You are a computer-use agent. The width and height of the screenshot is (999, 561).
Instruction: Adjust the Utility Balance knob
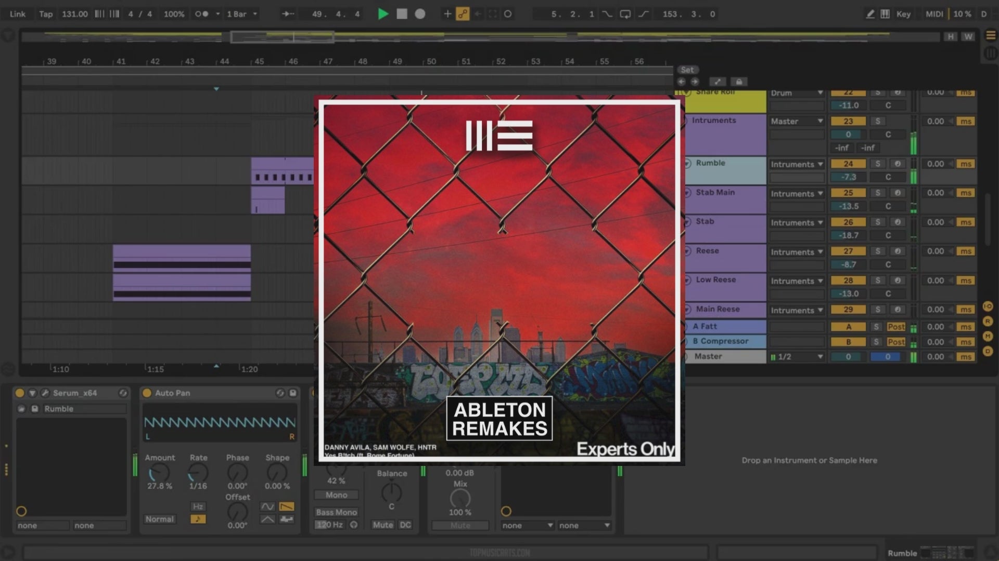pos(391,491)
